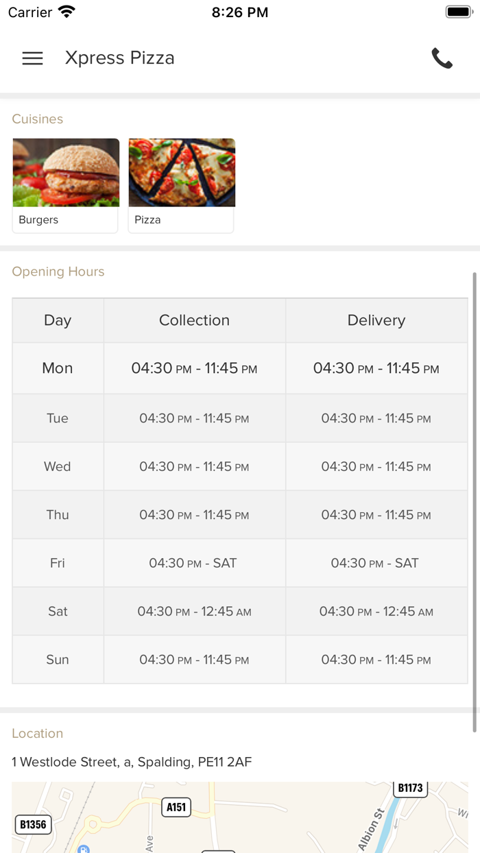Tap the battery status icon

[458, 12]
